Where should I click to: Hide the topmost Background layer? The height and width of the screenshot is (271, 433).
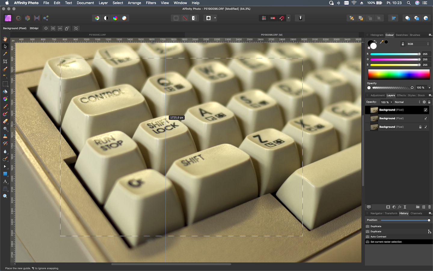[x=425, y=110]
